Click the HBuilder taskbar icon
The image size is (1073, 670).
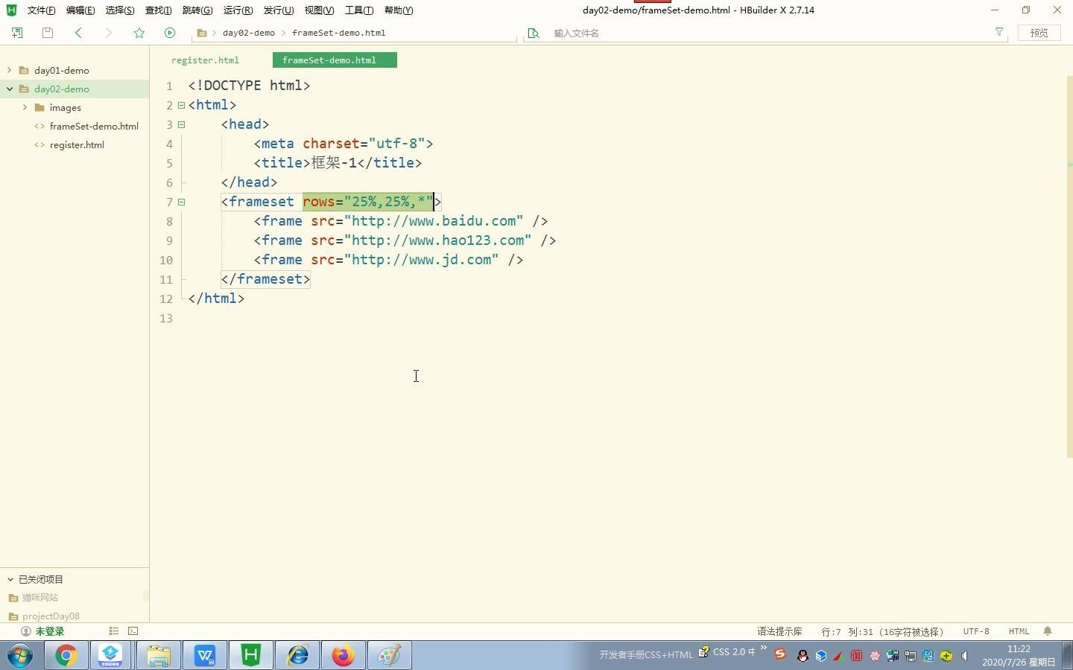250,656
